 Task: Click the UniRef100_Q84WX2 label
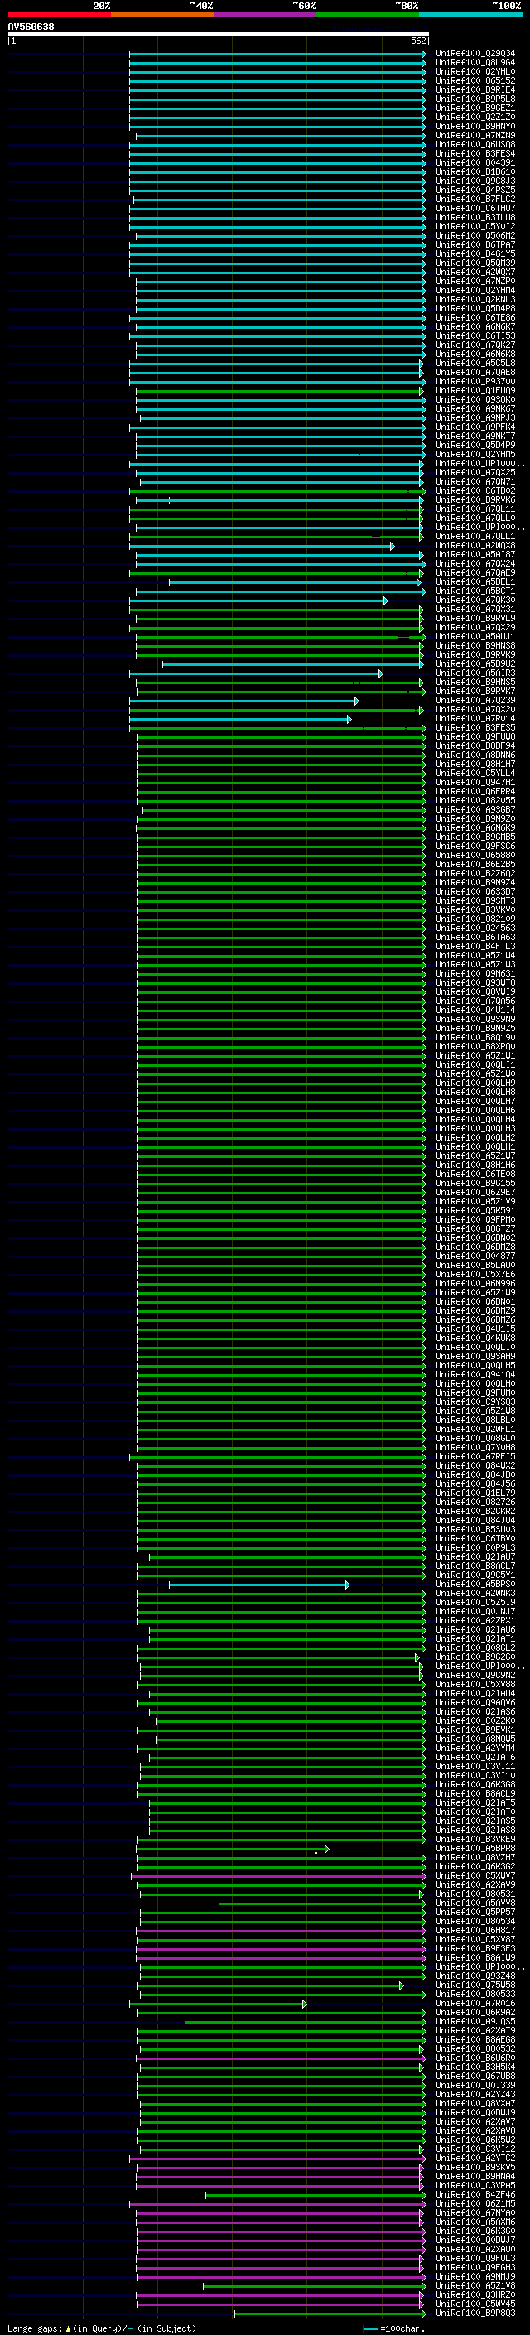475,1466
